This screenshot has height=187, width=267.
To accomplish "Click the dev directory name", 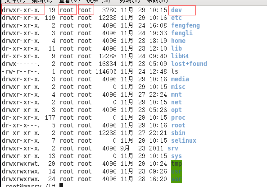I will (176, 10).
